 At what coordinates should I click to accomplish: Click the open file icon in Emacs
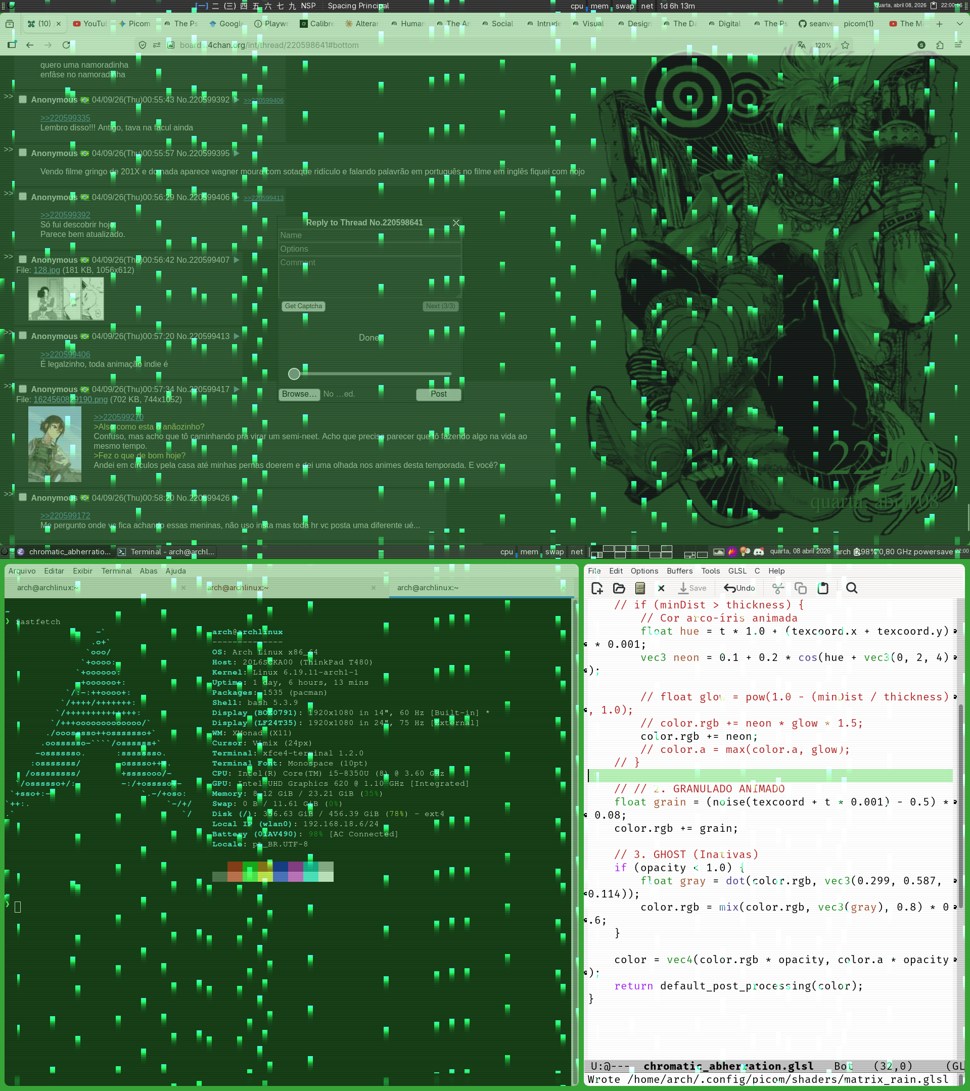pyautogui.click(x=619, y=588)
